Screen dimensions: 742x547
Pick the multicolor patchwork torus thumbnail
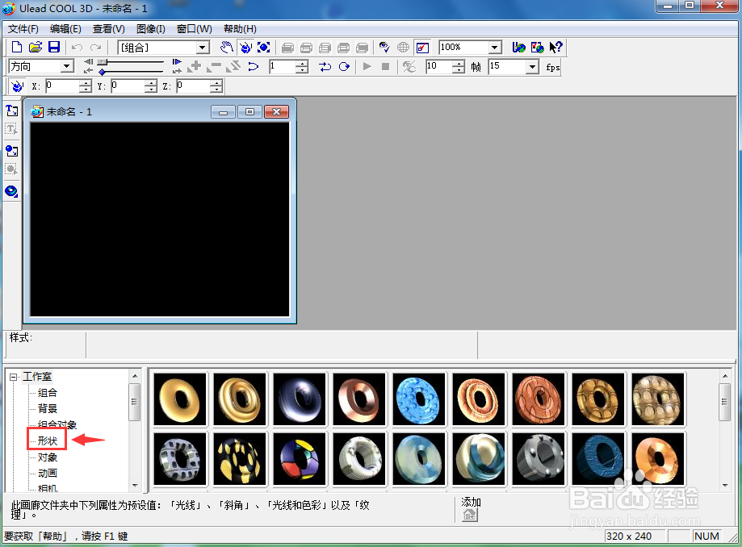tap(300, 459)
